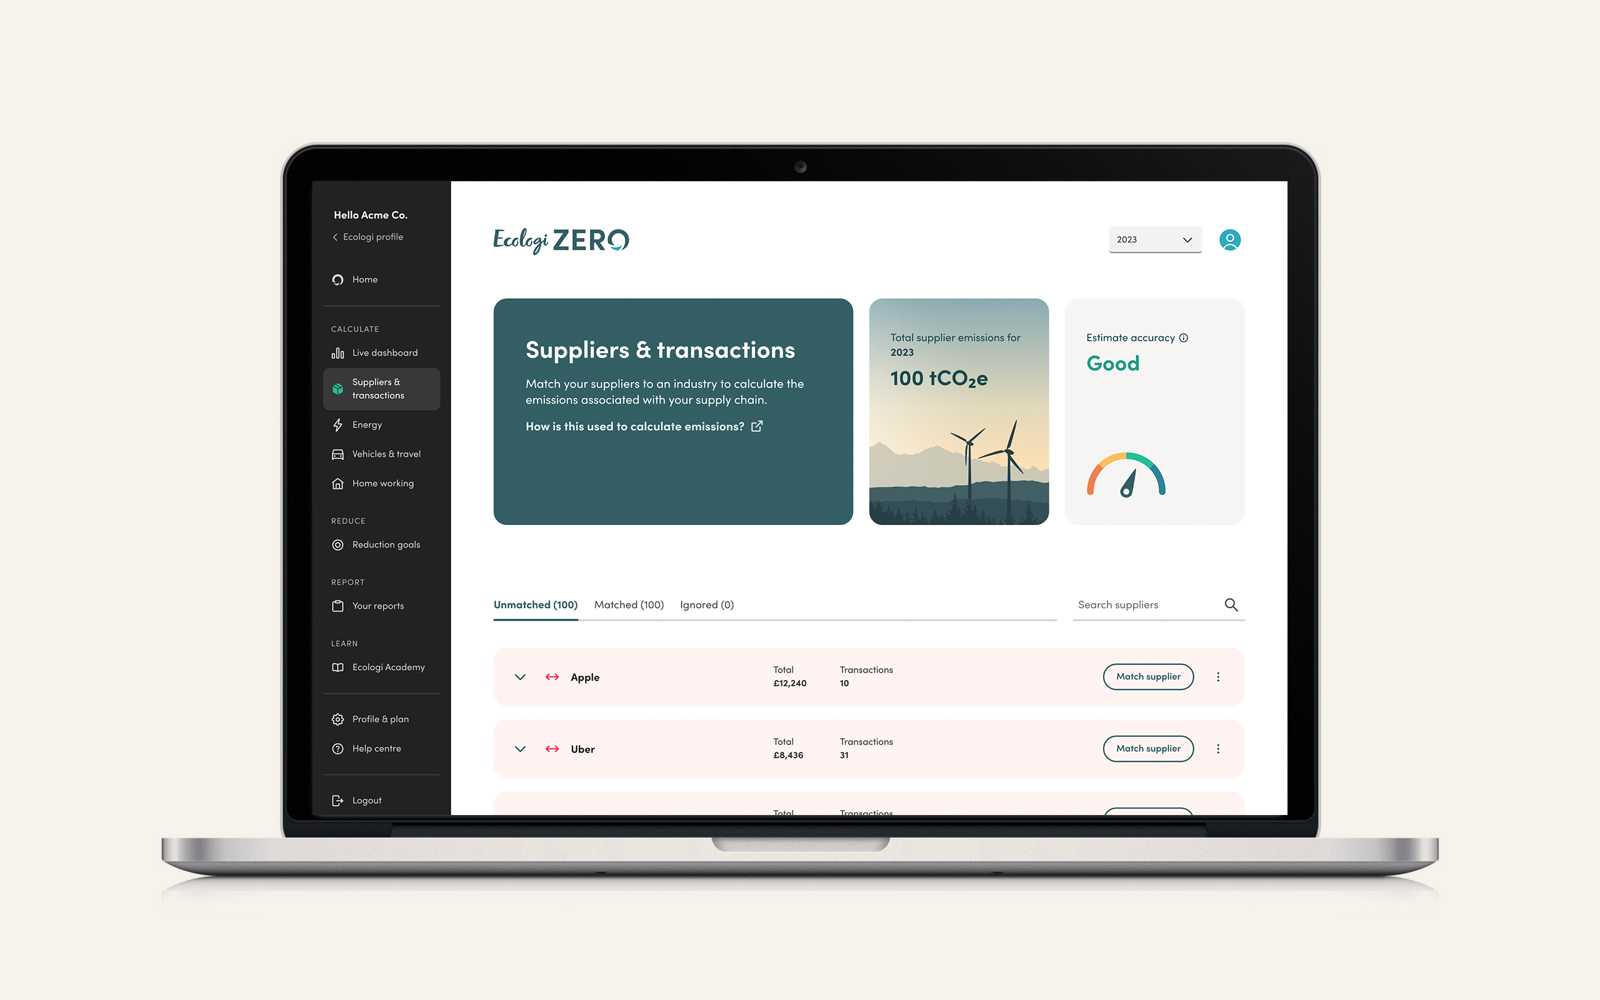This screenshot has height=1000, width=1600.
Task: Open the 2023 year dropdown
Action: (1153, 239)
